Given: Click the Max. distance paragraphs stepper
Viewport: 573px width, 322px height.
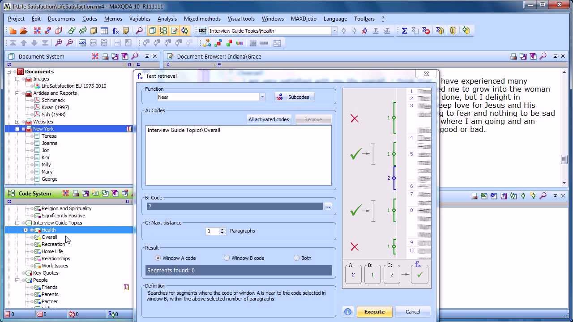Looking at the screenshot, I should point(222,231).
